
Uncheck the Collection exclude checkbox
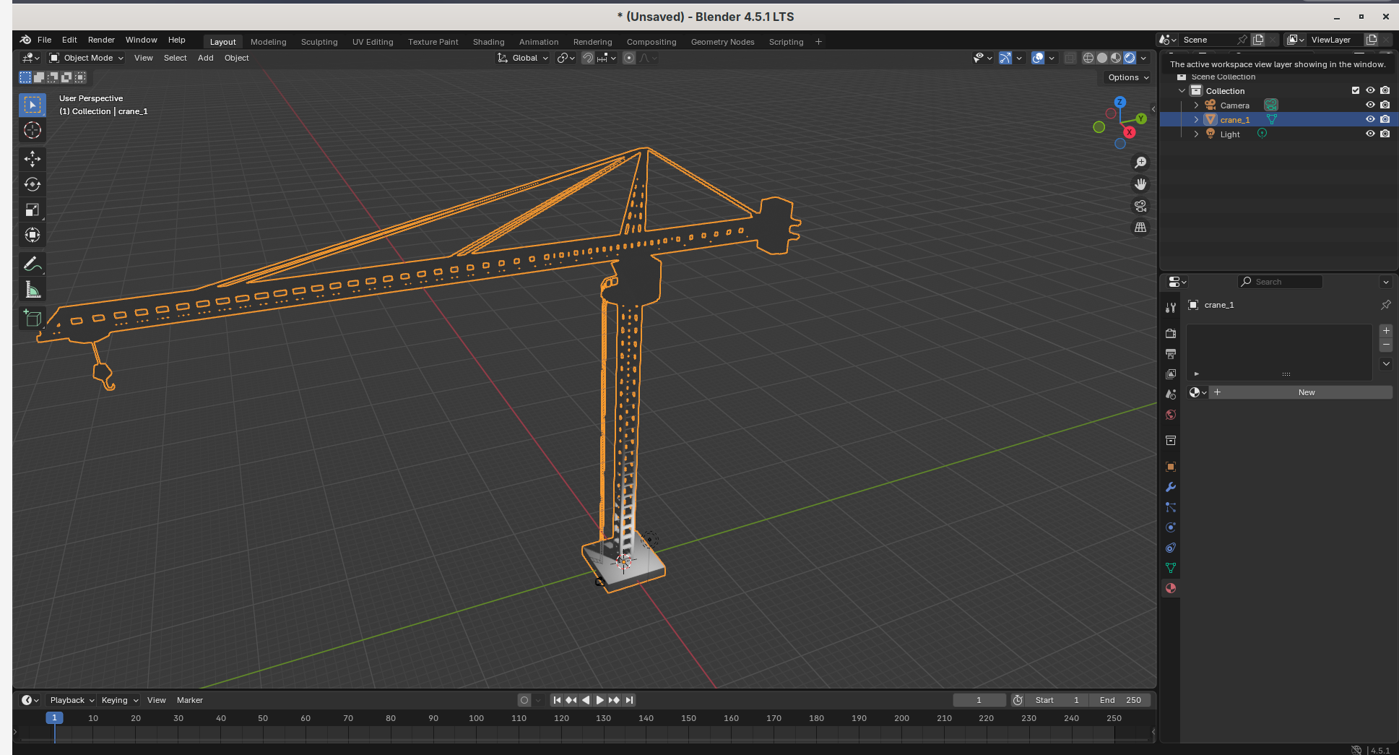click(x=1355, y=90)
